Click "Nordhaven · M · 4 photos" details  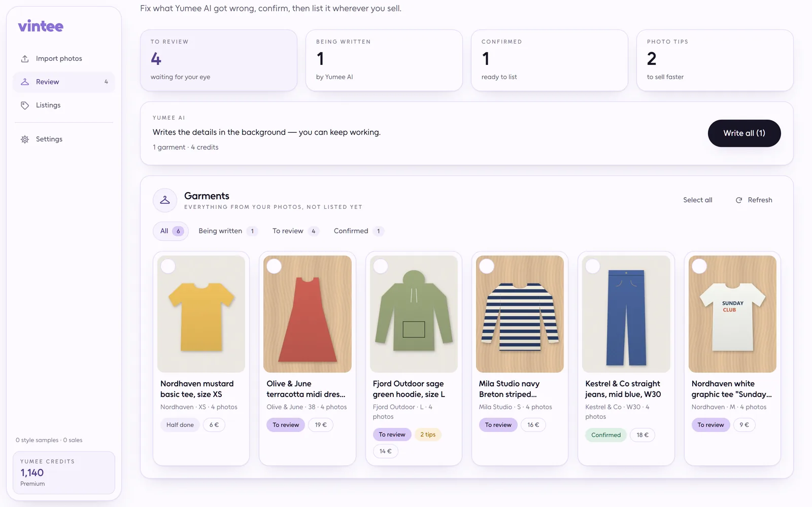(x=729, y=407)
